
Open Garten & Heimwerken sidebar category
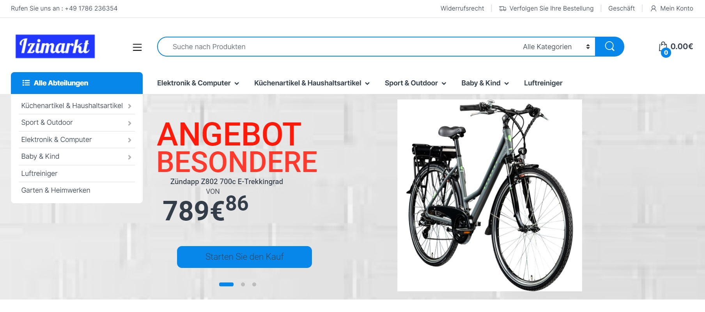pos(56,190)
